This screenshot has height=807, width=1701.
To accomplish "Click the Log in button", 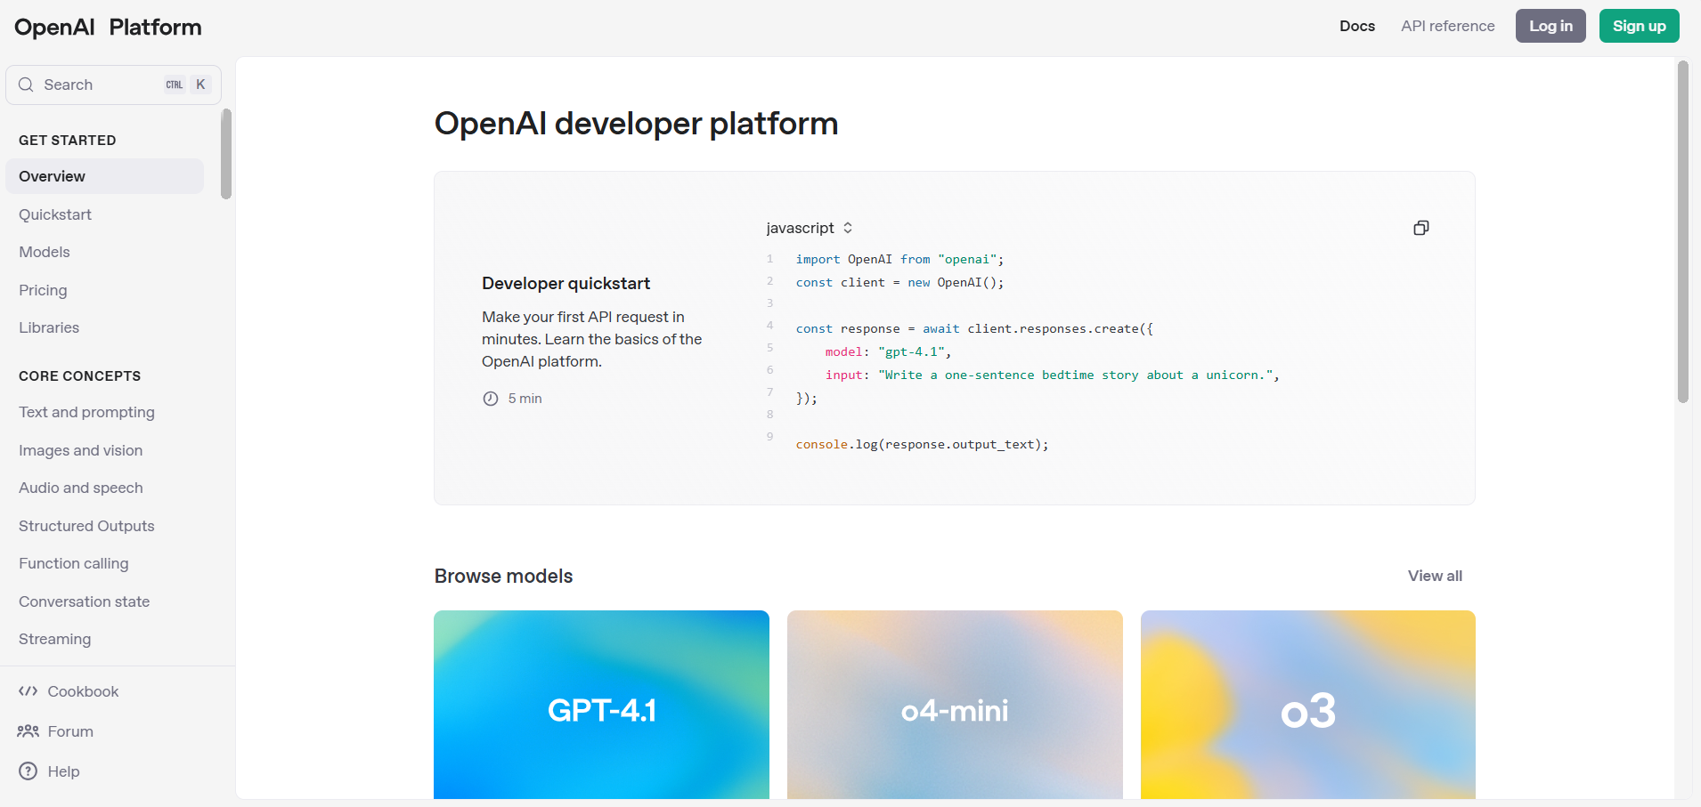I will [1550, 26].
